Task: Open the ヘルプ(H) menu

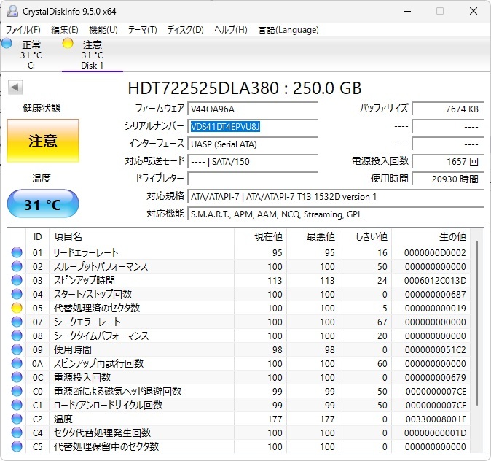Action: tap(231, 30)
